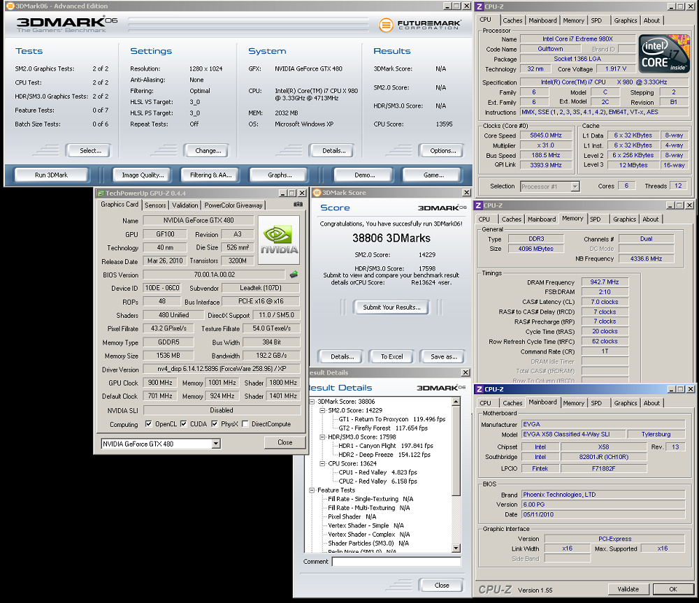The width and height of the screenshot is (699, 603).
Task: Click Details... in 3DMark Score window
Action: pyautogui.click(x=342, y=356)
